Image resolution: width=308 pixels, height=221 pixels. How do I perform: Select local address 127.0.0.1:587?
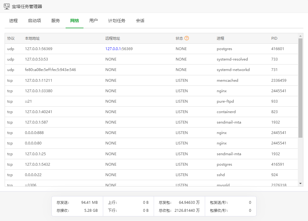pos(36,122)
